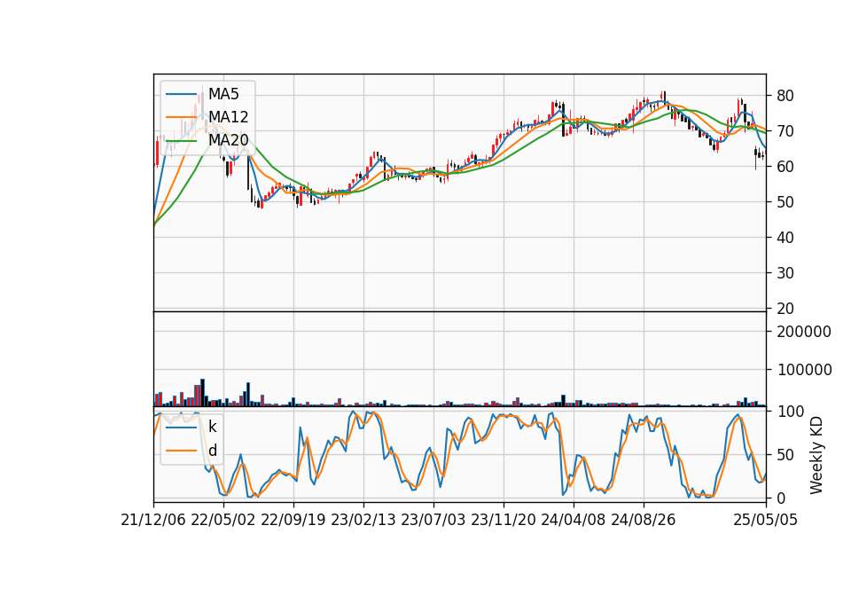Click the 100 KD axis tick
Screen dimensions: 851x612
(791, 411)
